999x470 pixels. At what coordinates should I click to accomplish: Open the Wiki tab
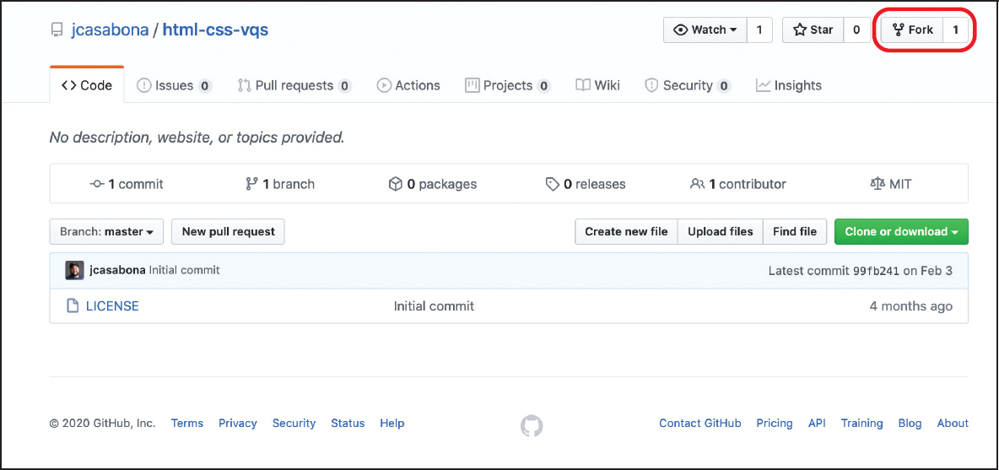[x=597, y=85]
